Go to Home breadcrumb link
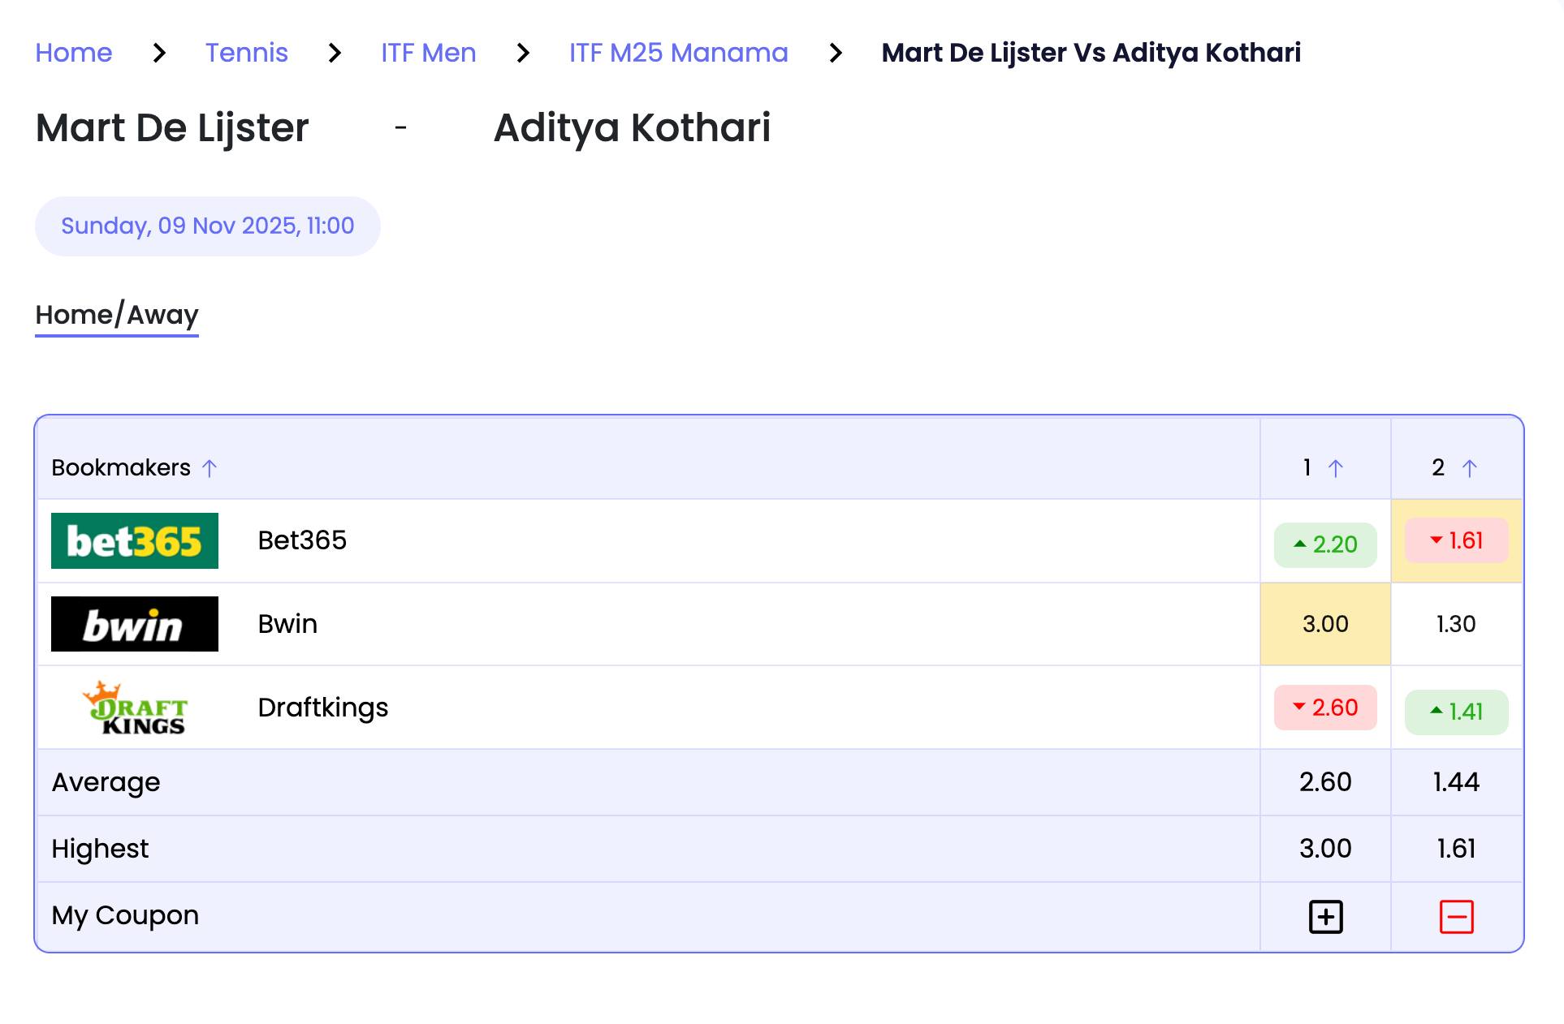 tap(74, 53)
